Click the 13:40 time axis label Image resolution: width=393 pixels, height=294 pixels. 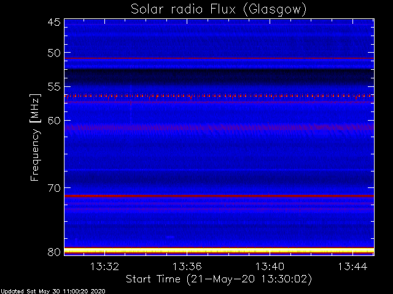pyautogui.click(x=270, y=266)
